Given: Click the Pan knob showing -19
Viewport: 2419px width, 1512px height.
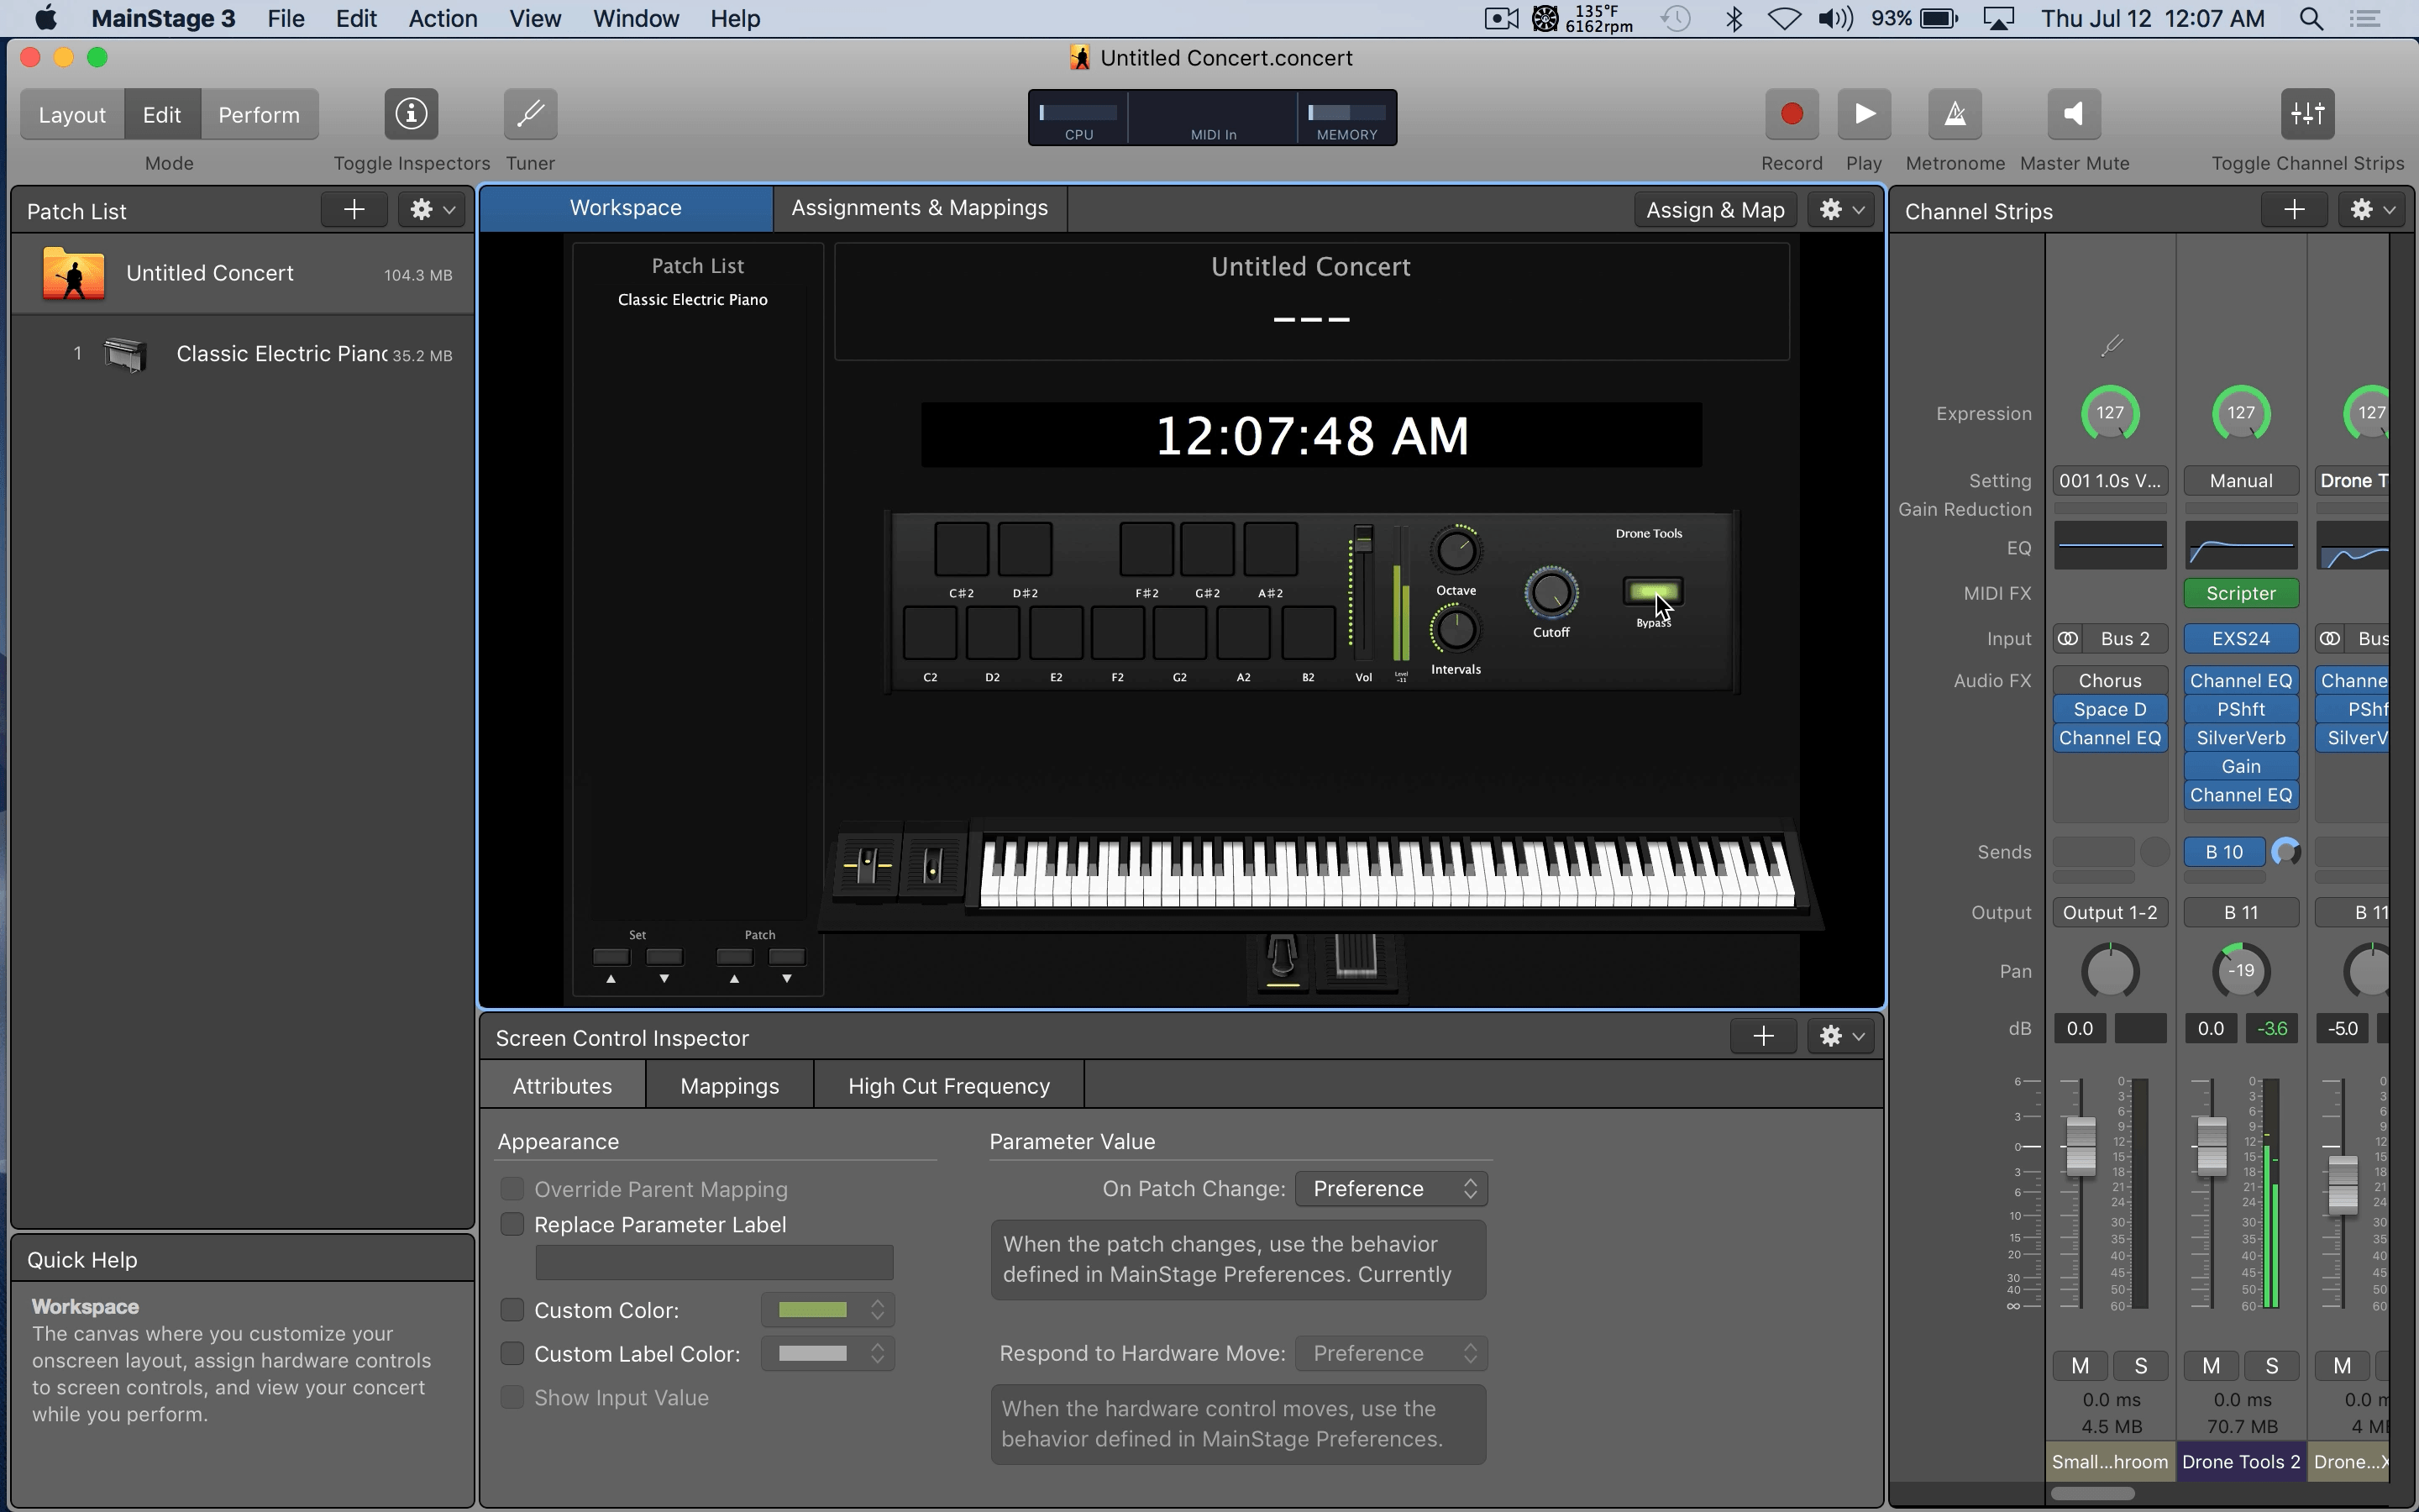Looking at the screenshot, I should coord(2240,971).
